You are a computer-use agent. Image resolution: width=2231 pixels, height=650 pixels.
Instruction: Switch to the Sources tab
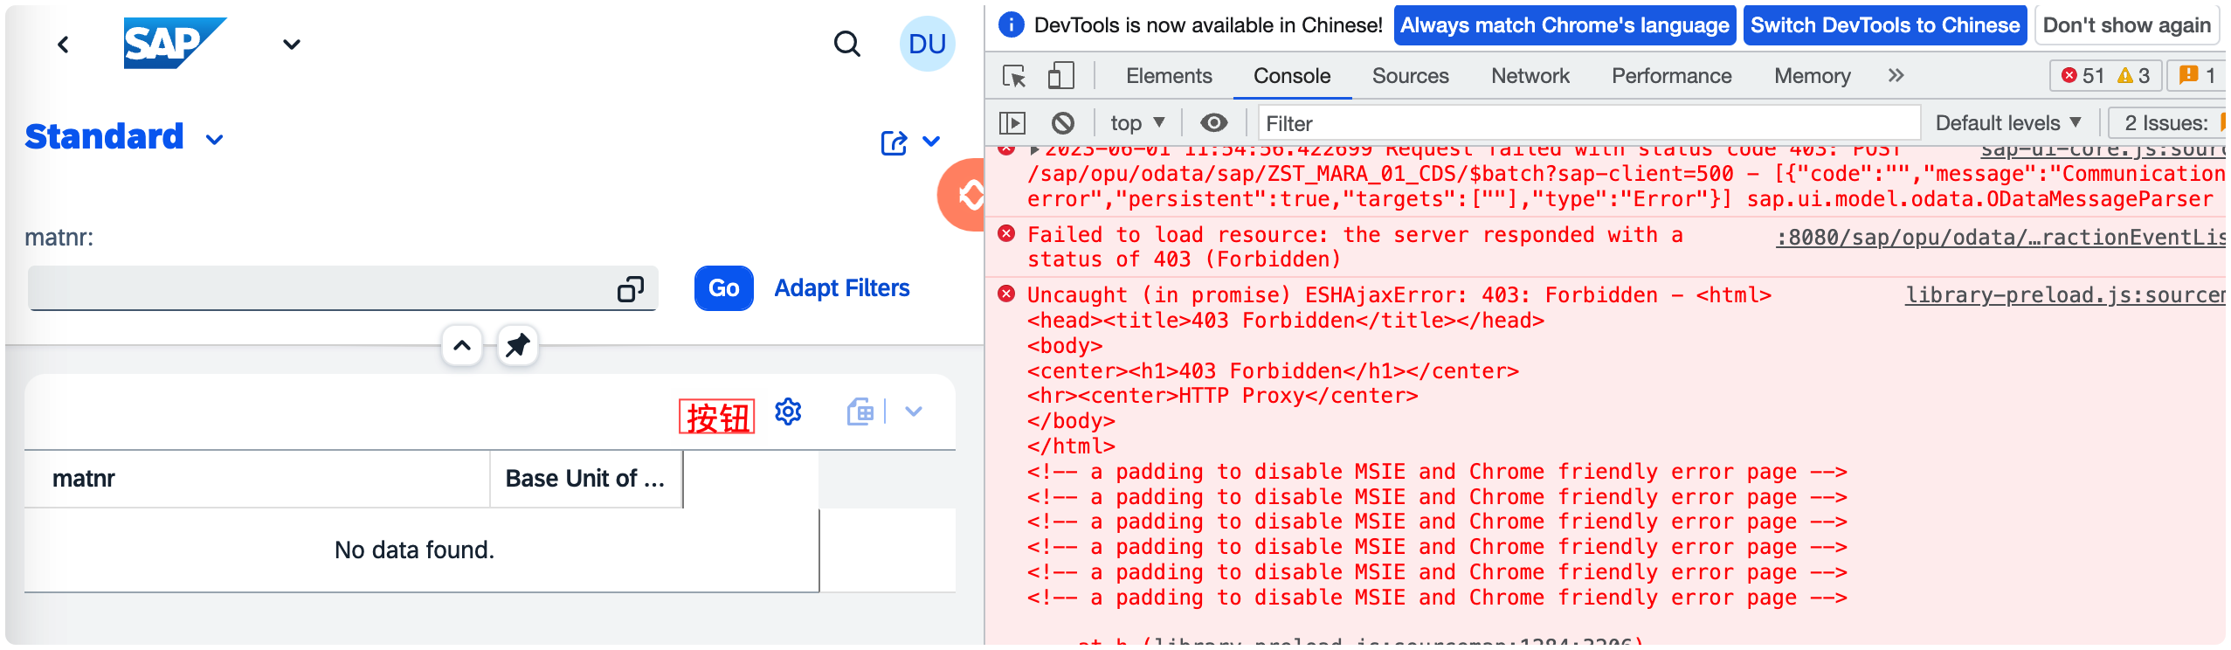coord(1410,76)
